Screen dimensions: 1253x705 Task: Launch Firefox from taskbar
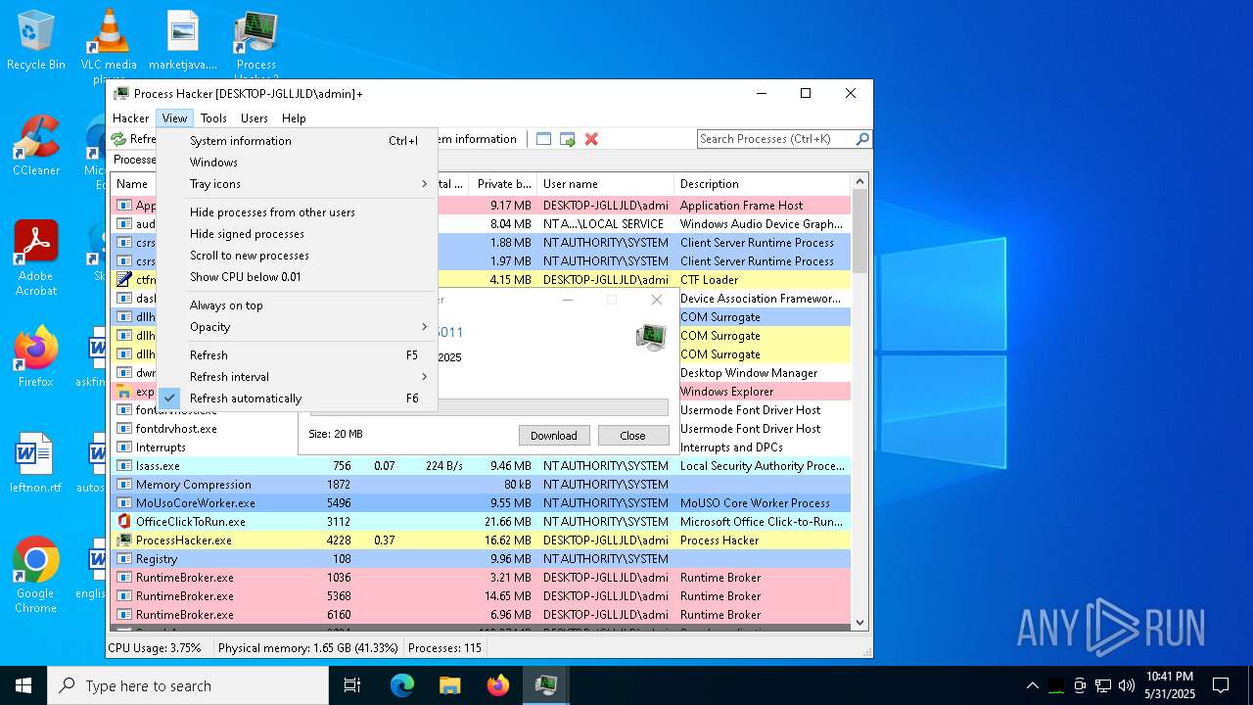pos(497,685)
